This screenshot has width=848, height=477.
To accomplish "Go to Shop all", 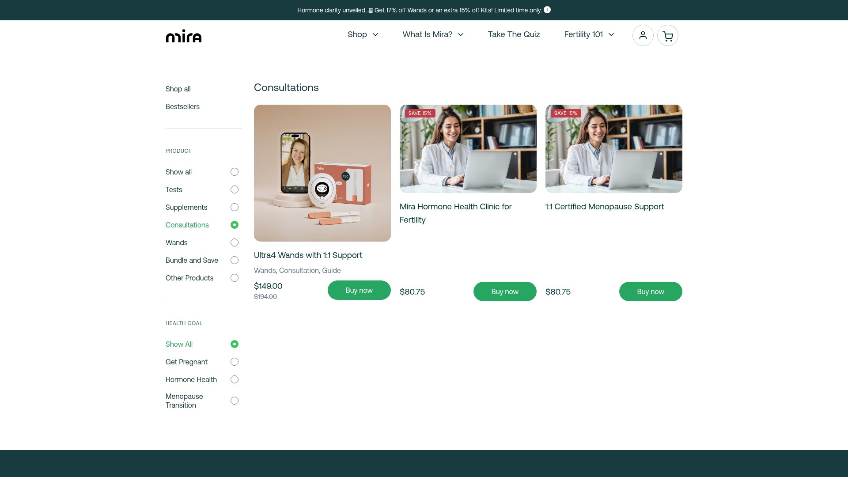I will (178, 89).
